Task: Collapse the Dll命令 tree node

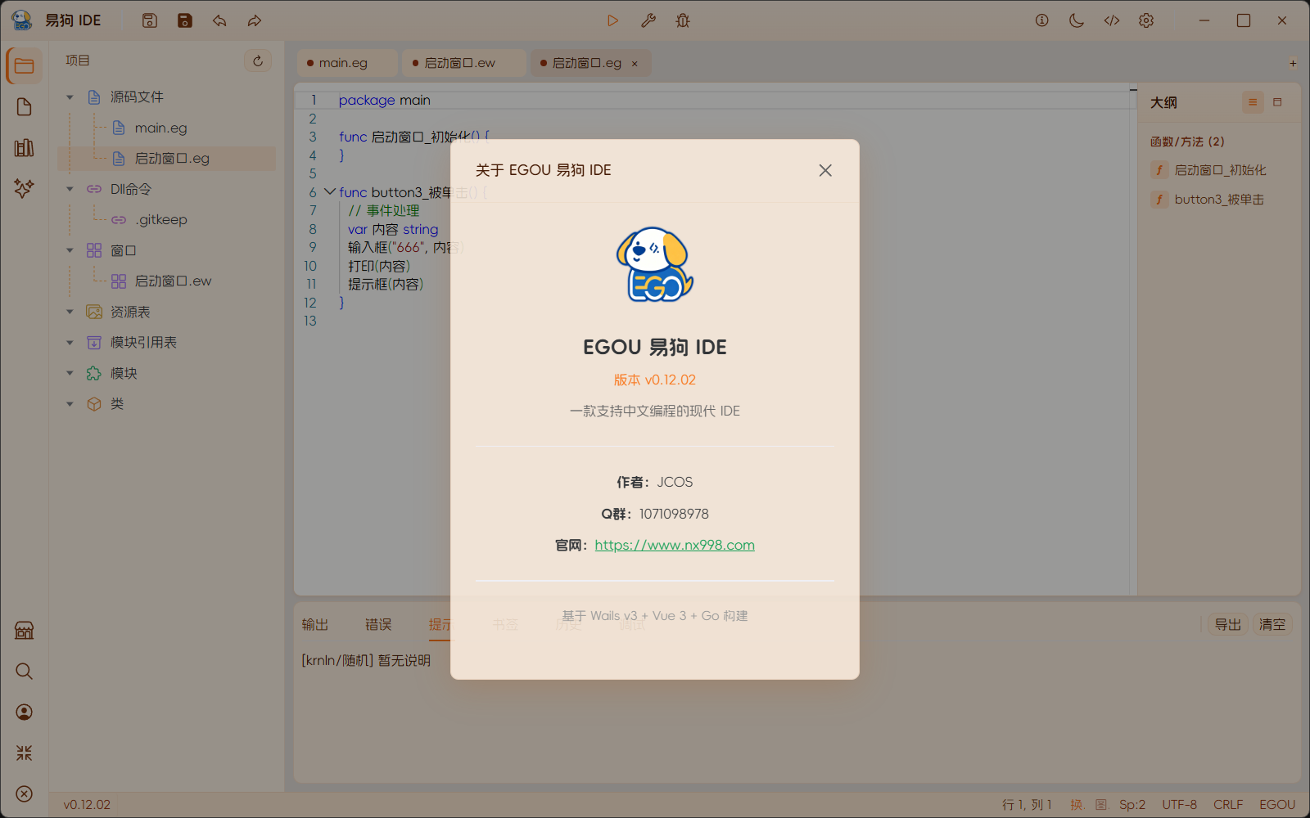Action: (x=70, y=189)
